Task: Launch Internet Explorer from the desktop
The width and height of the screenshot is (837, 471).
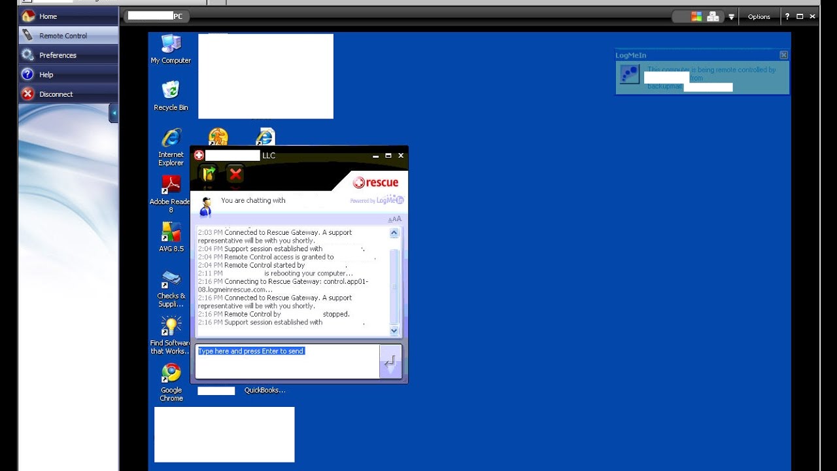Action: pos(171,148)
